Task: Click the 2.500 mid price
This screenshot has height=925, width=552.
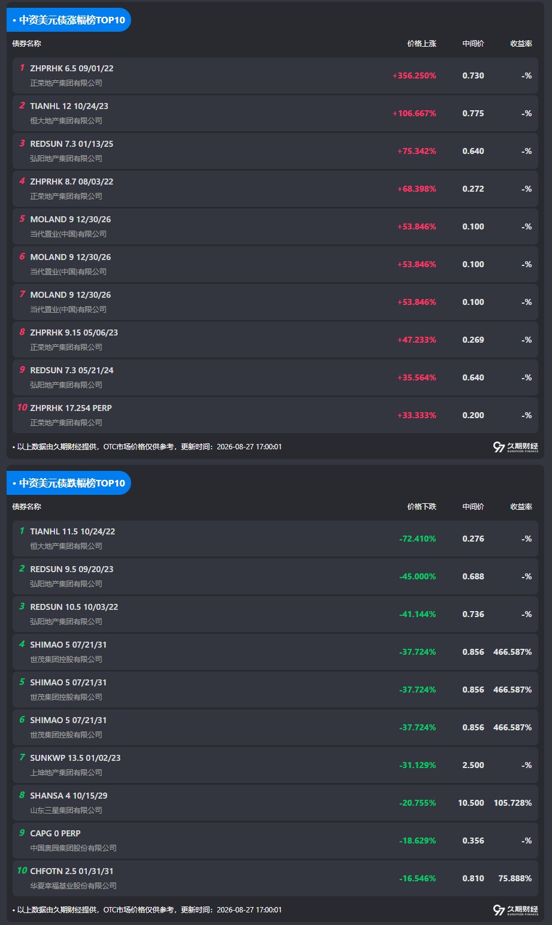Action: [473, 766]
